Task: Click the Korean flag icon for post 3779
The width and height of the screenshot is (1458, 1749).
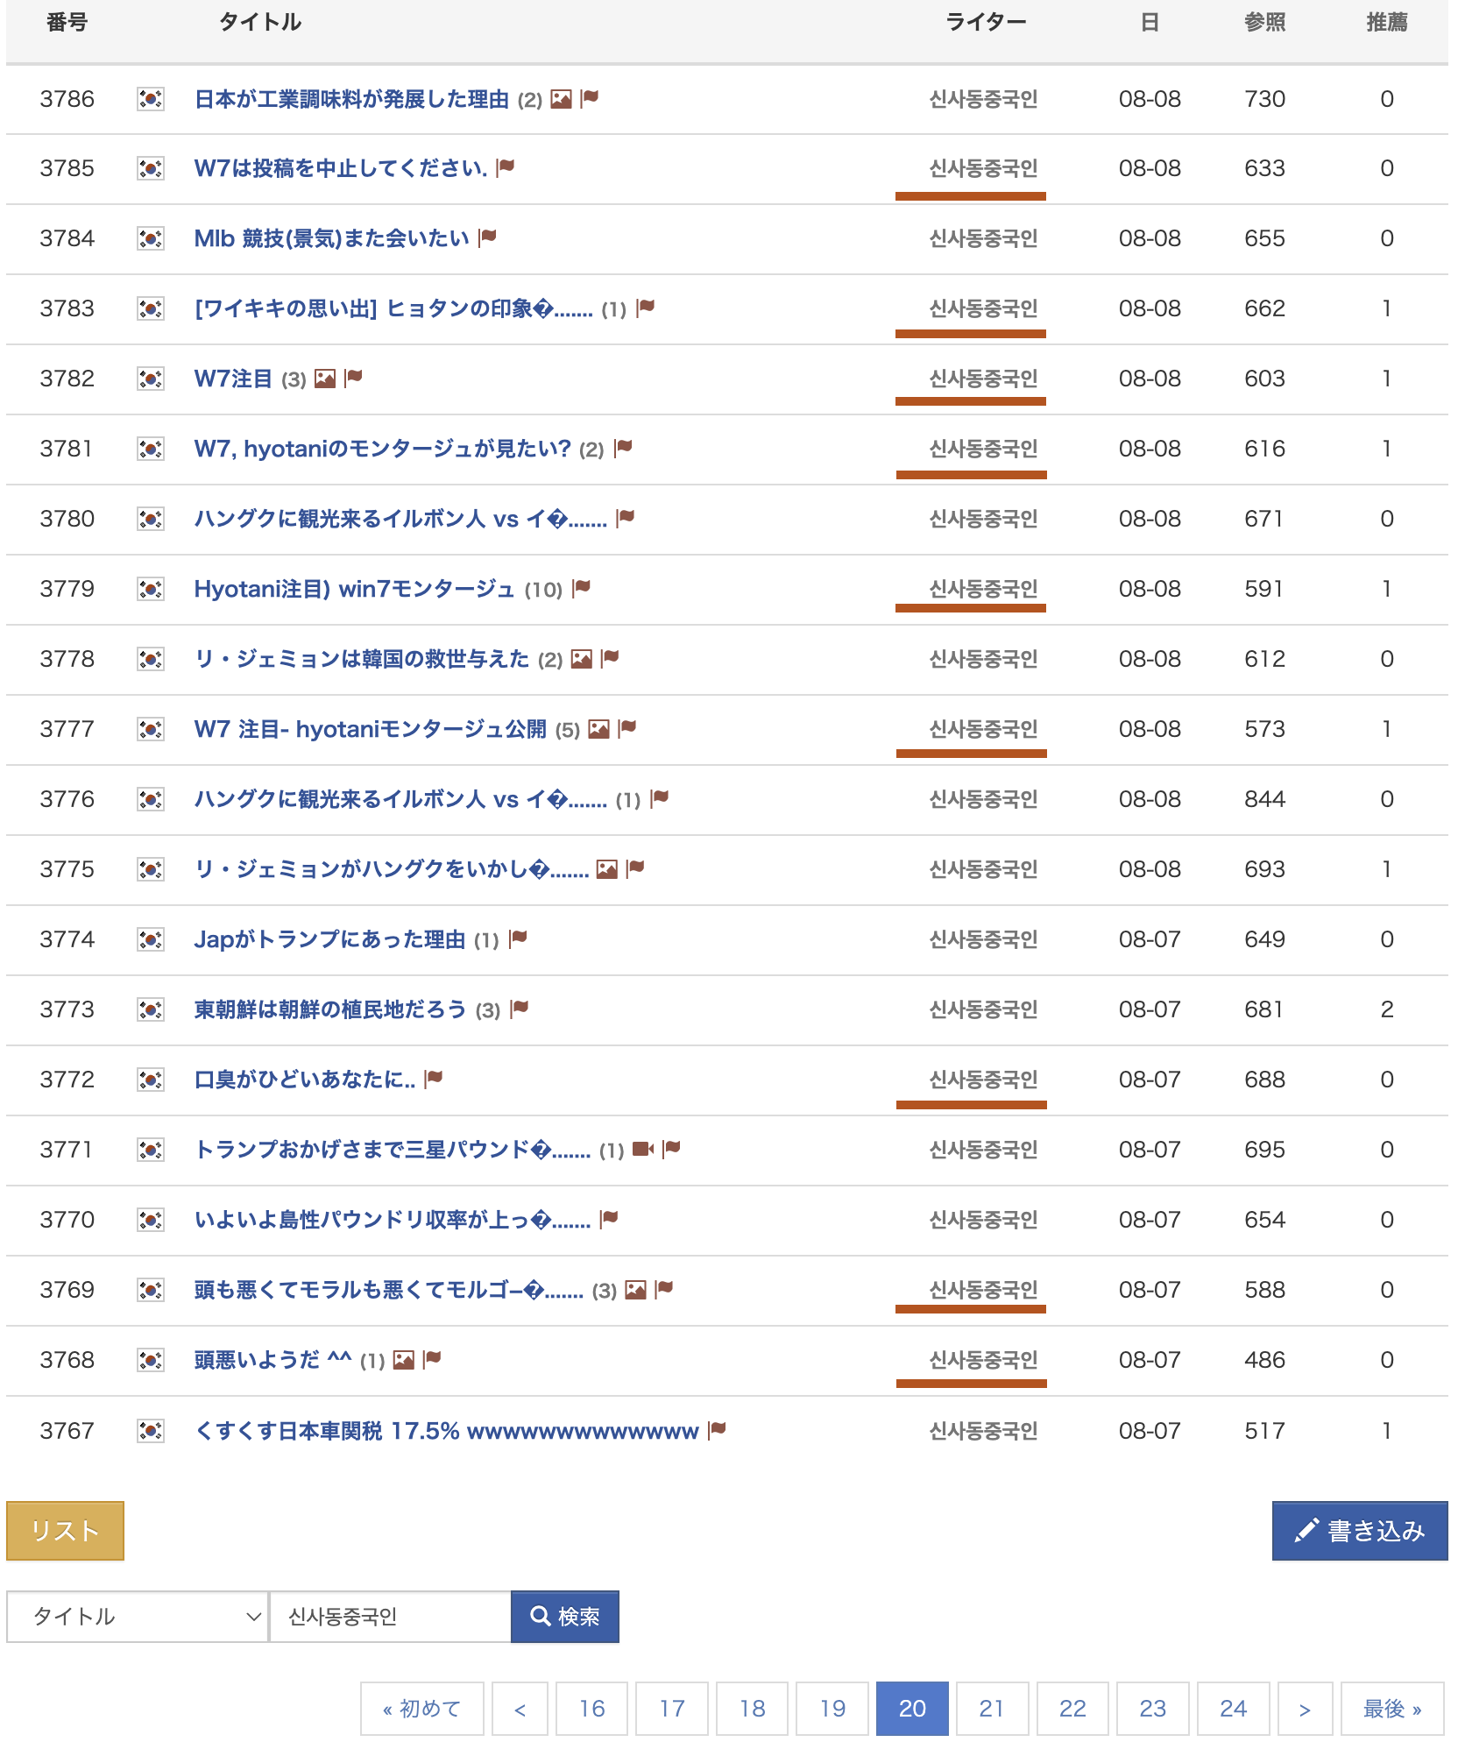Action: pos(151,589)
